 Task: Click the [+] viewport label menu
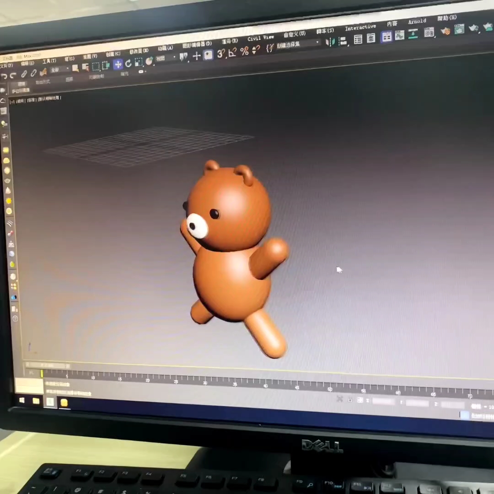(x=12, y=102)
